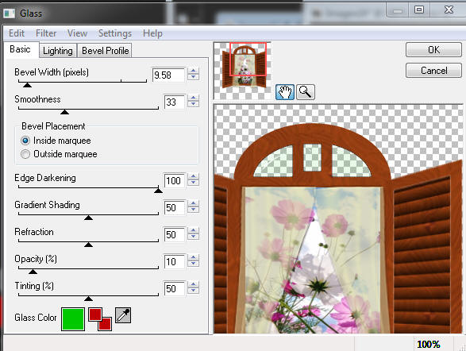
Task: Switch to the Lighting tab
Action: pyautogui.click(x=58, y=51)
